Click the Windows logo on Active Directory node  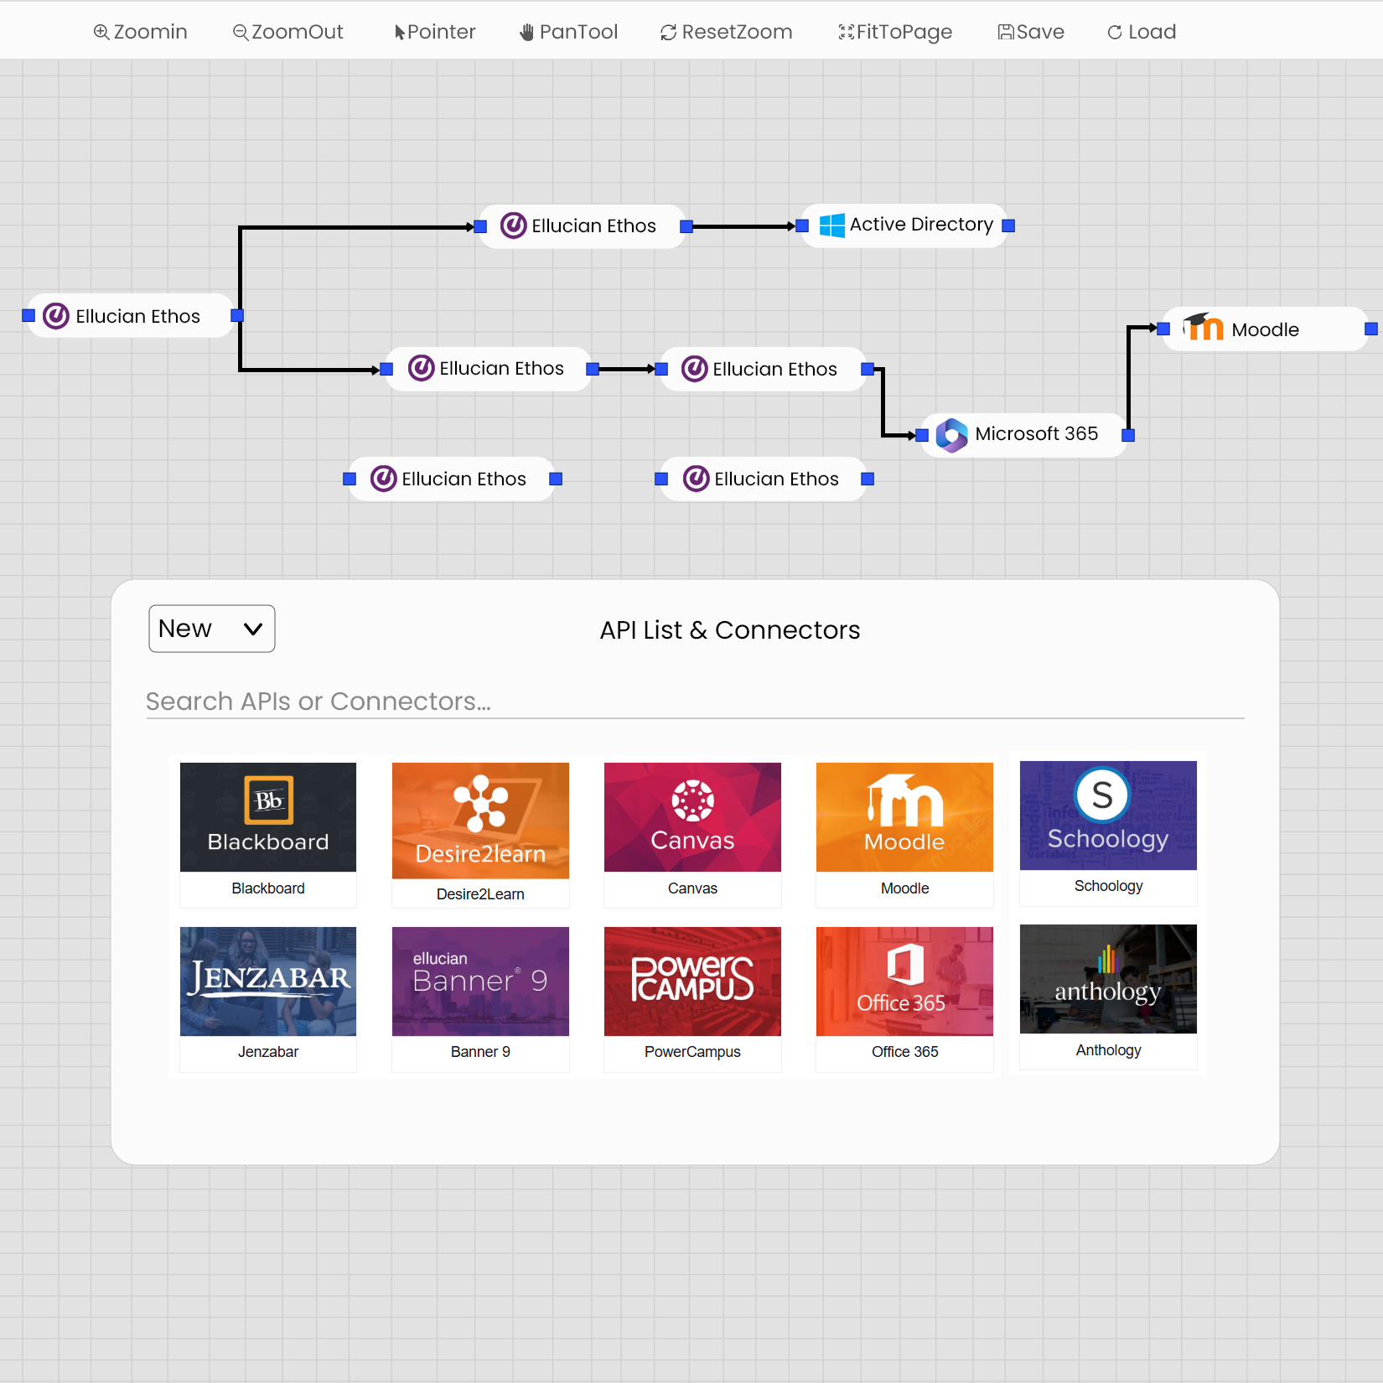(x=831, y=225)
